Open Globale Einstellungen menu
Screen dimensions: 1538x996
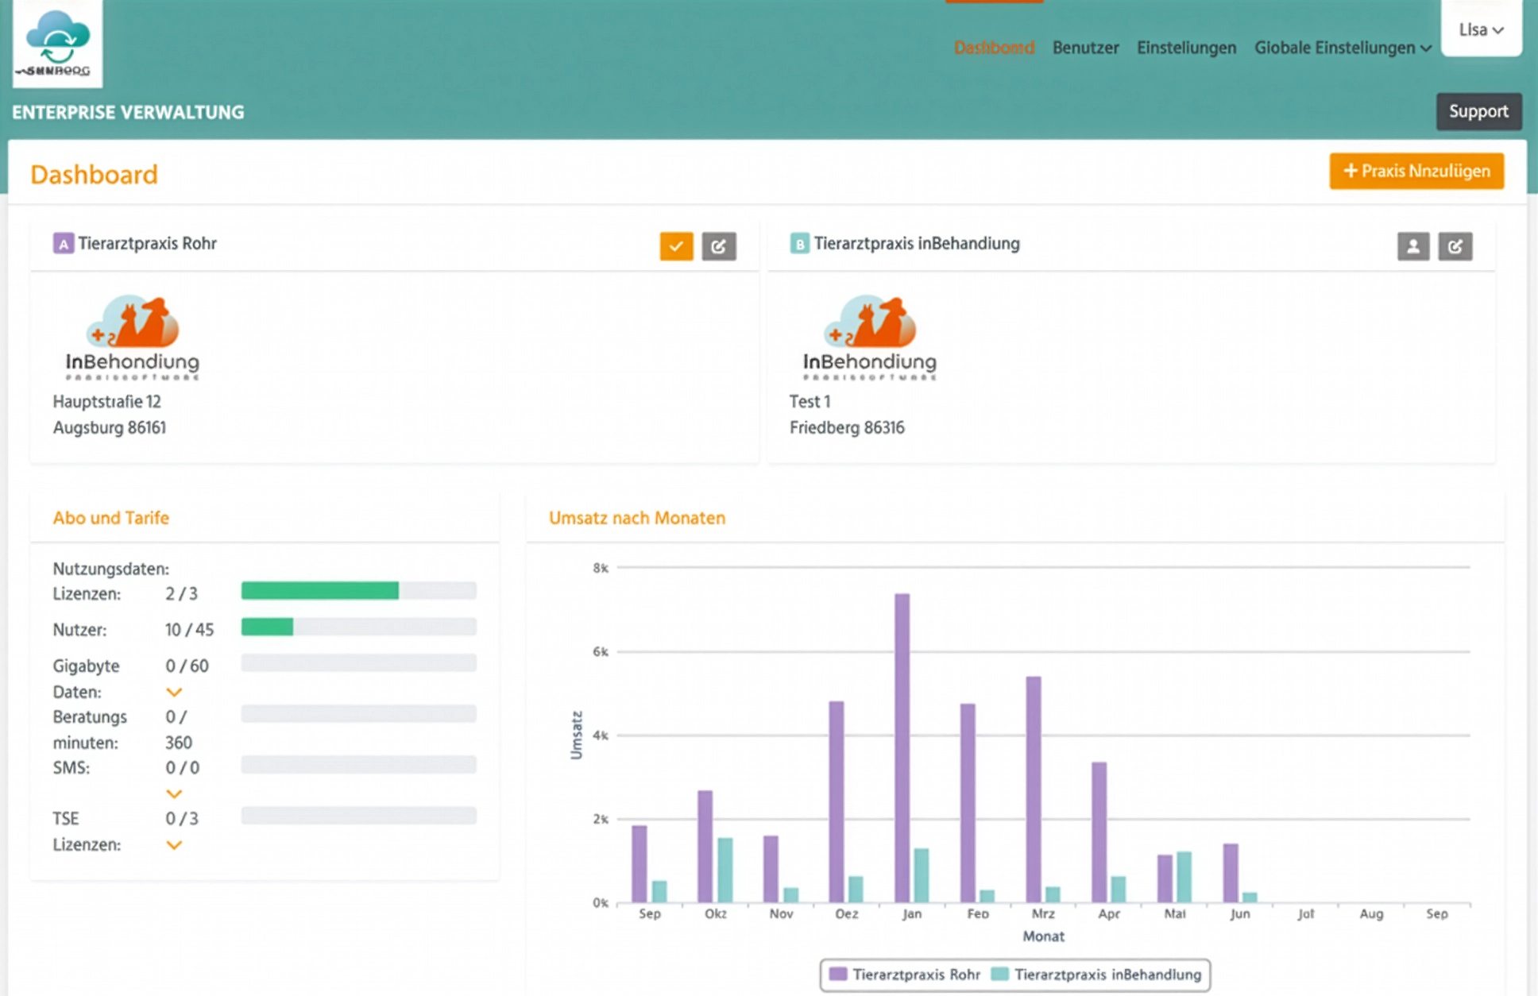[1343, 48]
